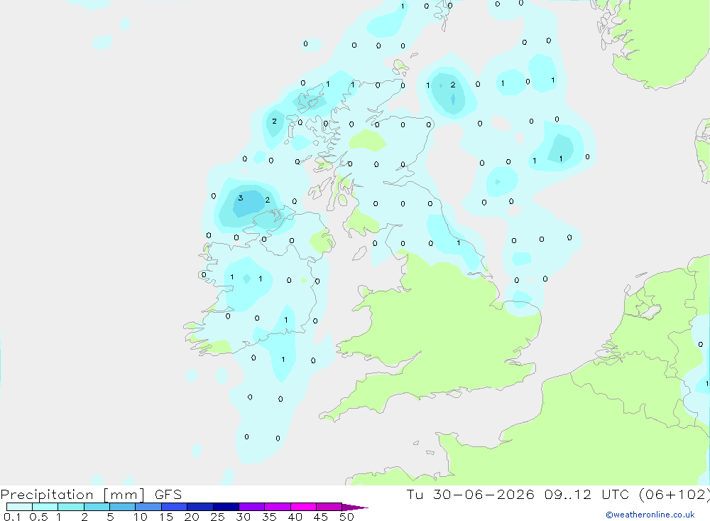Select the 30–35 mm purple legend swatch
Screen dimensions: 710x521
pyautogui.click(x=251, y=507)
